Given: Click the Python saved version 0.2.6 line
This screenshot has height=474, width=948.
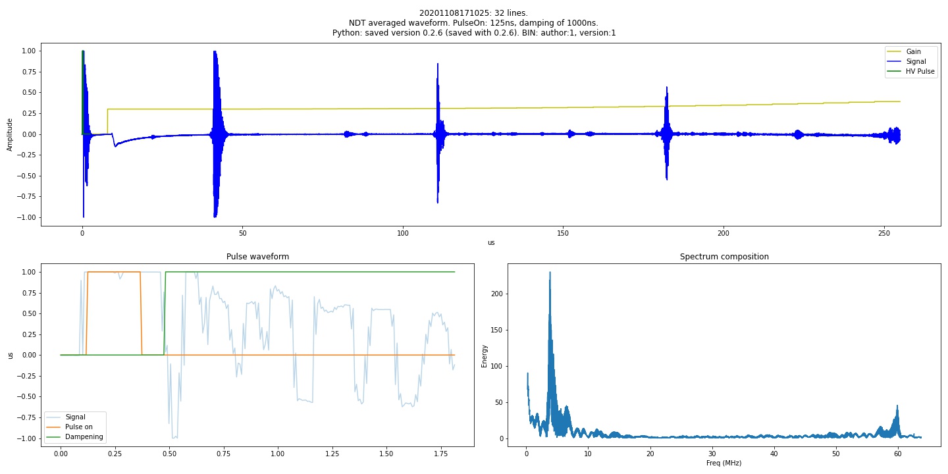Looking at the screenshot, I should 474,32.
